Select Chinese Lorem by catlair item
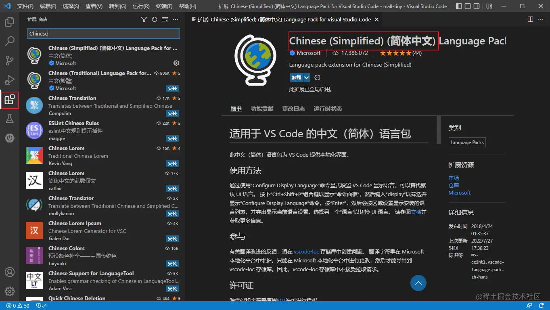Viewport: 550px width, 310px height. click(102, 181)
